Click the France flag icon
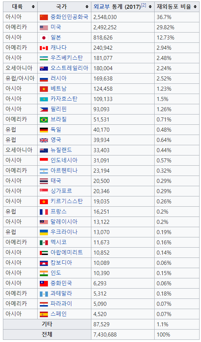 44,212
